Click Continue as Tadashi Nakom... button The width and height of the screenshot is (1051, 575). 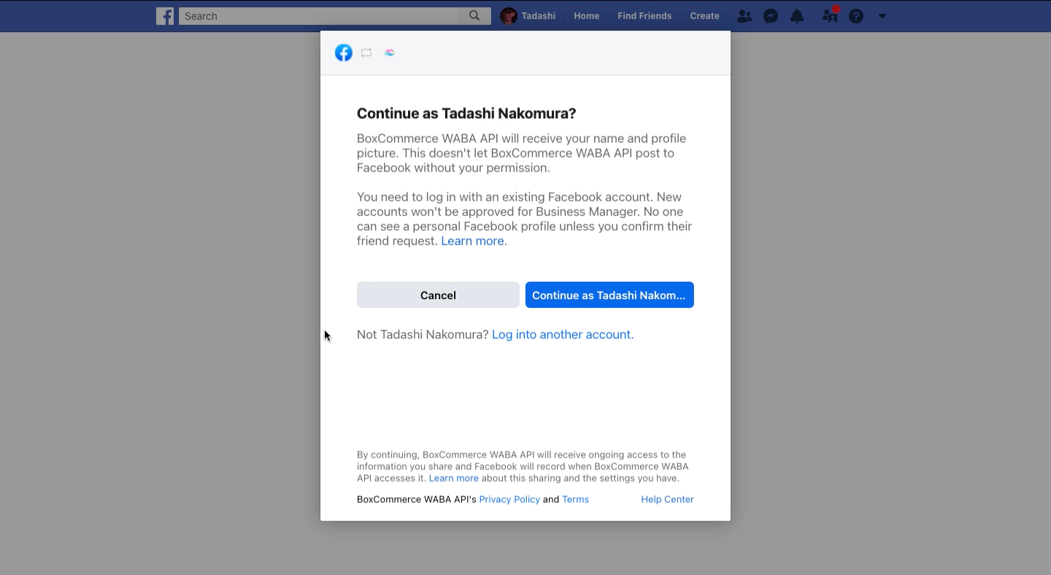click(609, 295)
